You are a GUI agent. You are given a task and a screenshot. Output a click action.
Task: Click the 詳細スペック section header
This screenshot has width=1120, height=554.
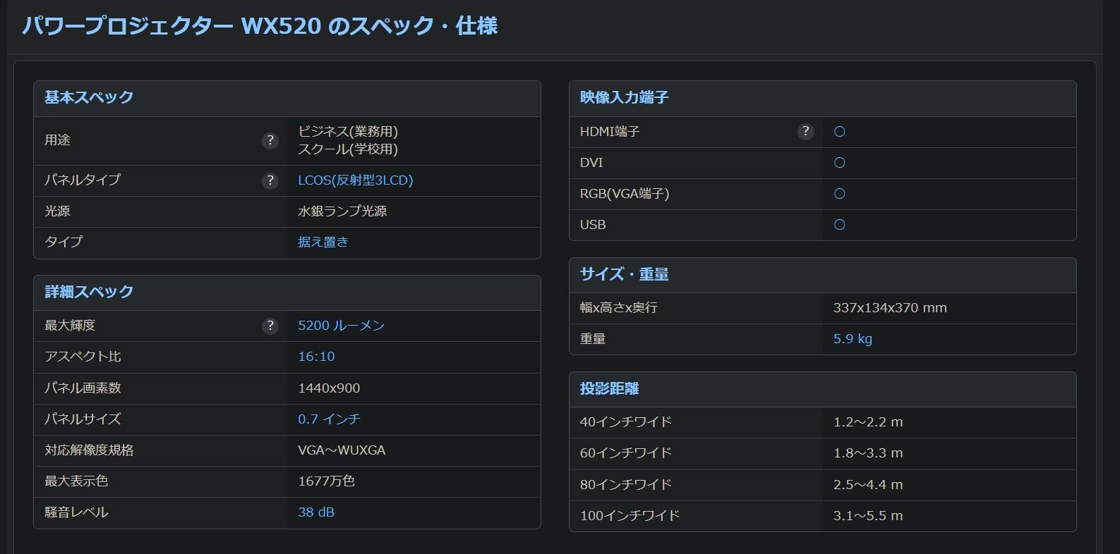coord(89,292)
